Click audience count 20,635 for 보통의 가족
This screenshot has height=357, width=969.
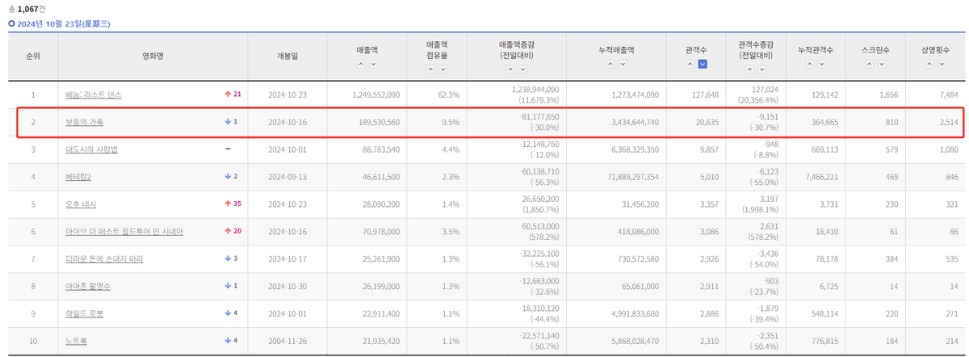(x=706, y=122)
